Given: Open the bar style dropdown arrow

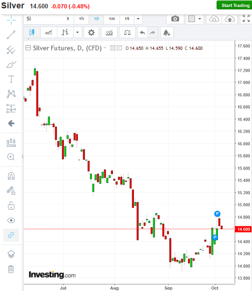Looking at the screenshot, I should (77, 33).
